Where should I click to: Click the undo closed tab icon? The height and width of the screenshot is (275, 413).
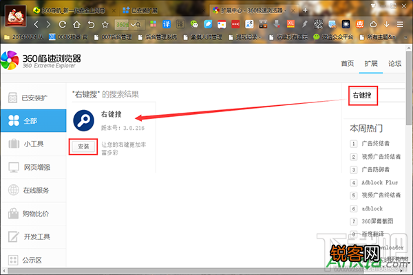[91, 25]
